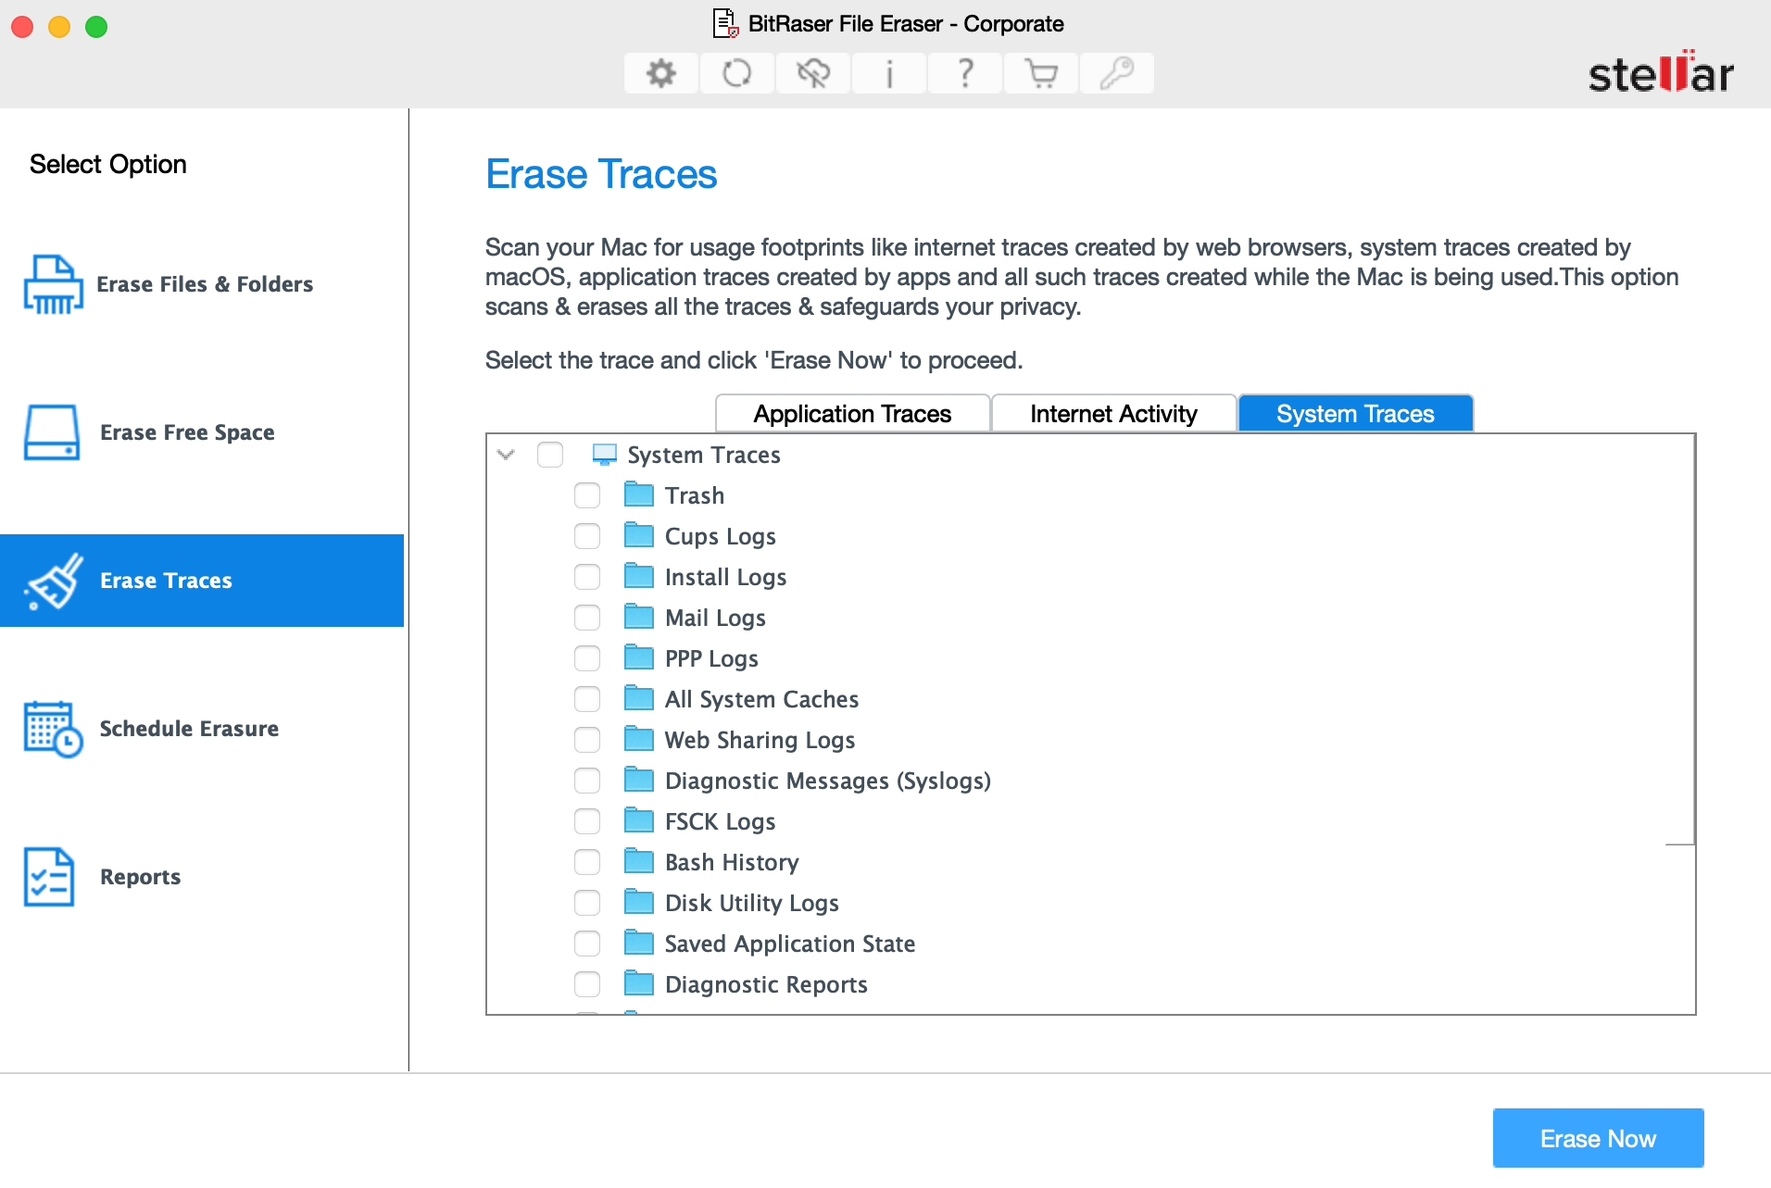Tick the Web Sharing Logs checkbox
The image size is (1771, 1188).
[x=587, y=740]
